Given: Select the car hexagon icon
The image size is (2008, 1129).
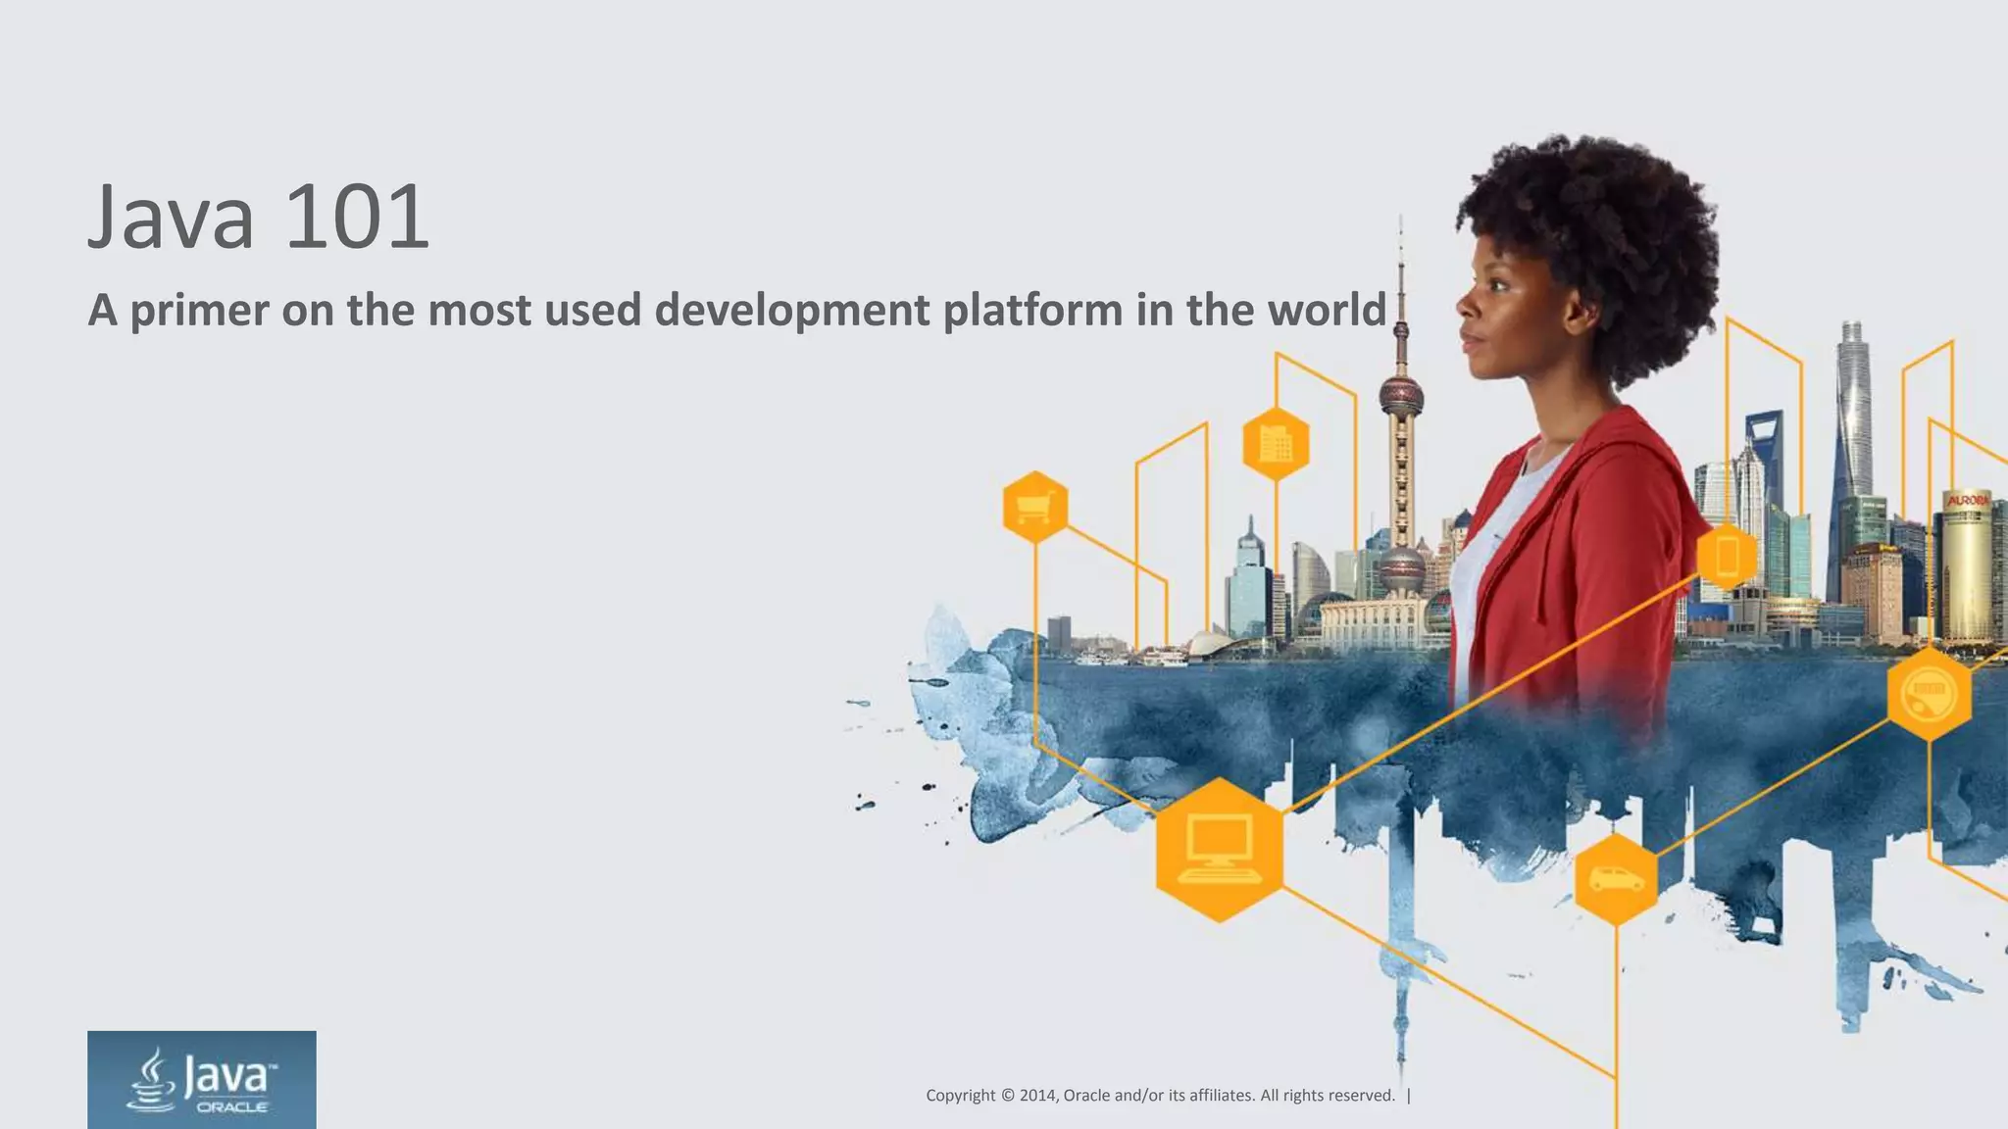Looking at the screenshot, I should pos(1616,879).
